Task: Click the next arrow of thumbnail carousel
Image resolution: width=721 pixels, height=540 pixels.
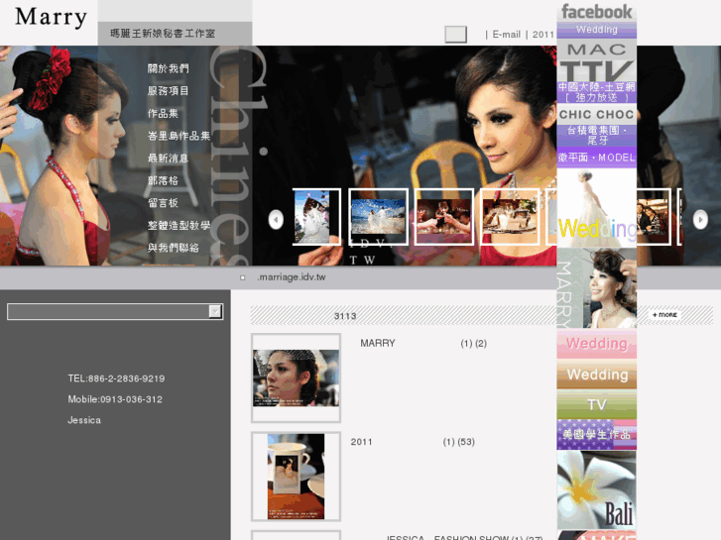Action: [x=700, y=220]
